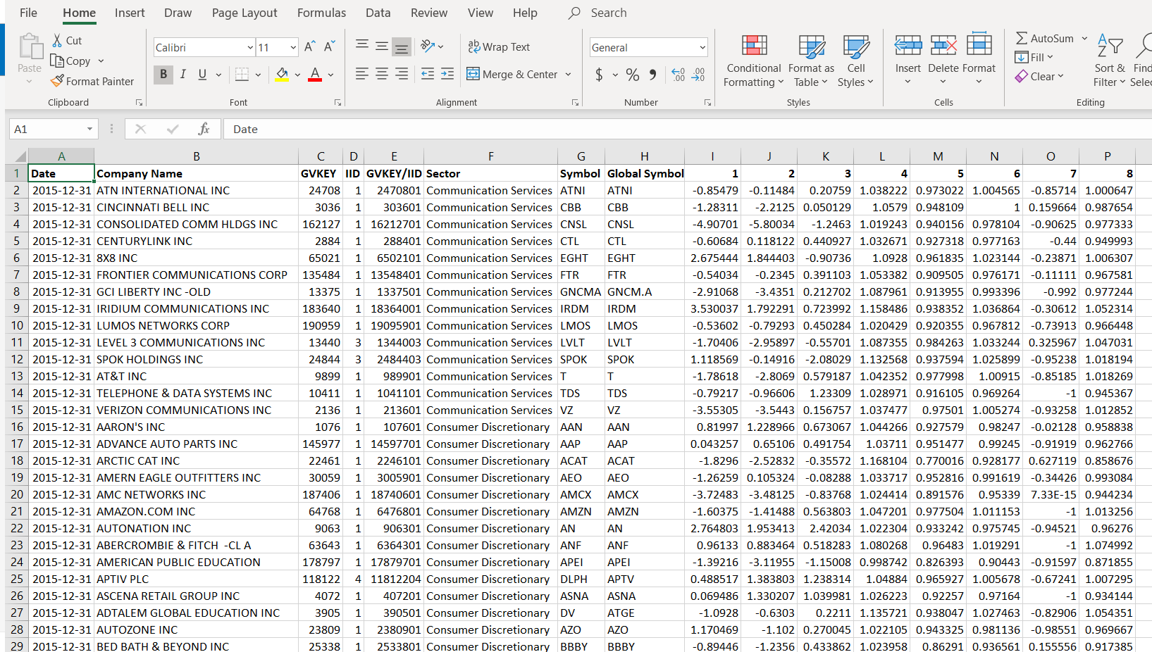Viewport: 1152px width, 652px height.
Task: Click the Orientation text angle icon
Action: coord(428,46)
